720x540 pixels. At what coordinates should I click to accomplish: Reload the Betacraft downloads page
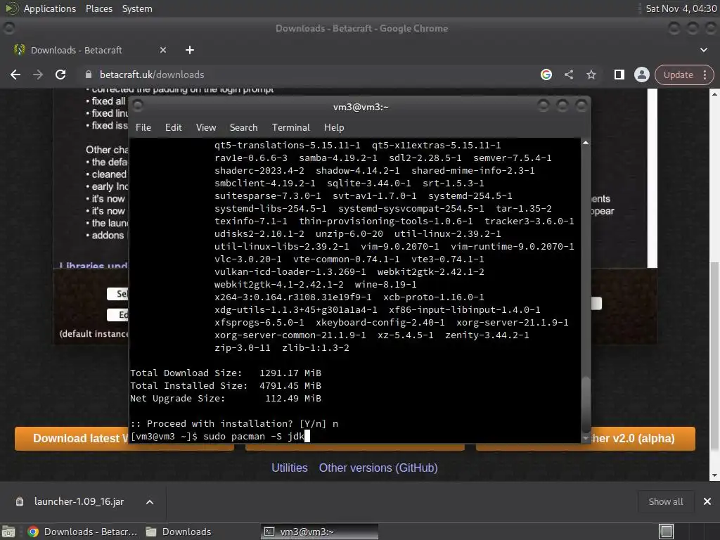60,75
